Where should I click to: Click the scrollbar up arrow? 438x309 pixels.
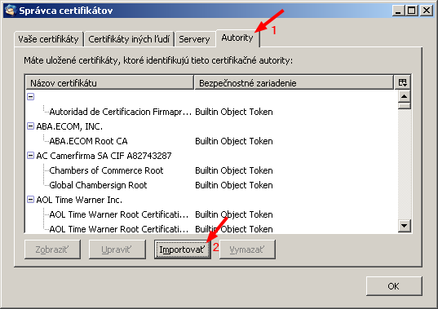[x=405, y=96]
